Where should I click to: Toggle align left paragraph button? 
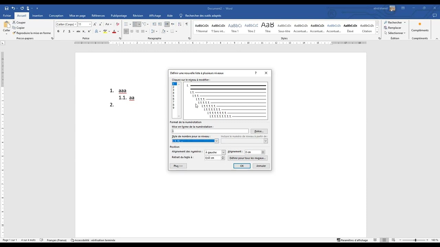pyautogui.click(x=126, y=31)
